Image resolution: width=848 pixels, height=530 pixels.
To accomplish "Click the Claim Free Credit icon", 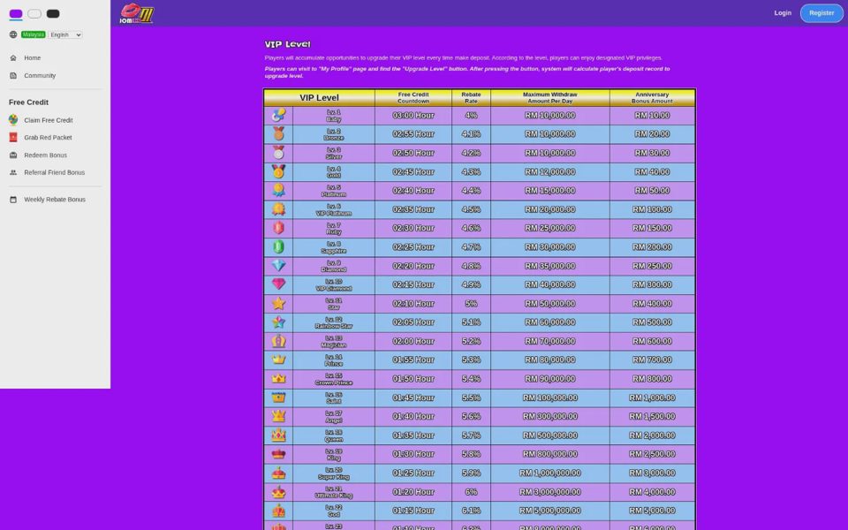I will pyautogui.click(x=13, y=120).
